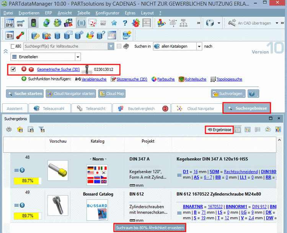Uncheck the Geometrische Suche (3D) checkbox

click(13, 69)
